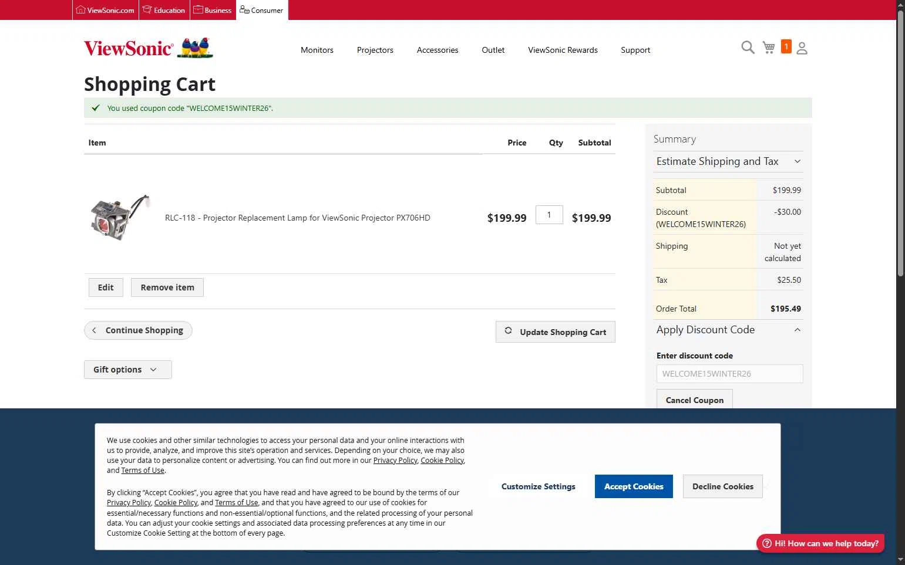The height and width of the screenshot is (565, 905).
Task: Open the Support menu
Action: 635,50
